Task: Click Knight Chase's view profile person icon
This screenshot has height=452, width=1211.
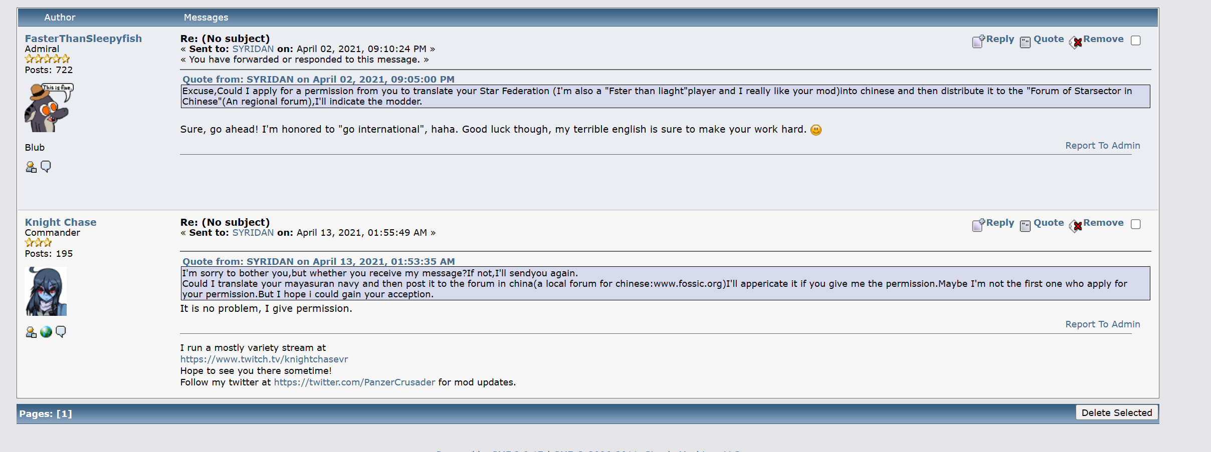Action: 31,332
